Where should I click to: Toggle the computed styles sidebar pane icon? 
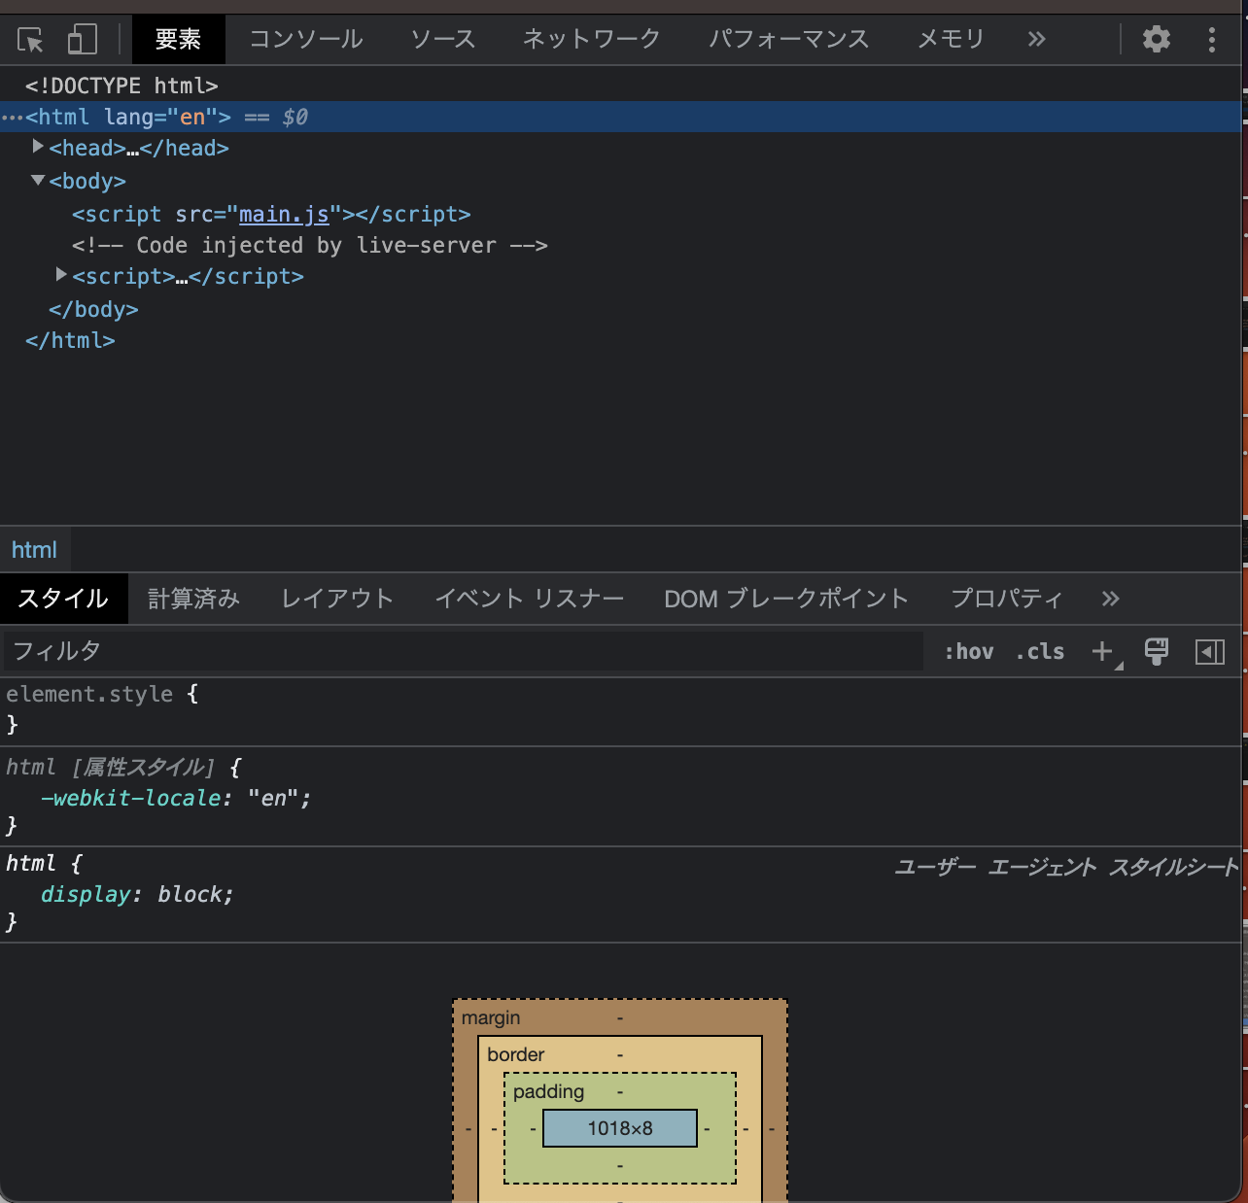[1210, 651]
